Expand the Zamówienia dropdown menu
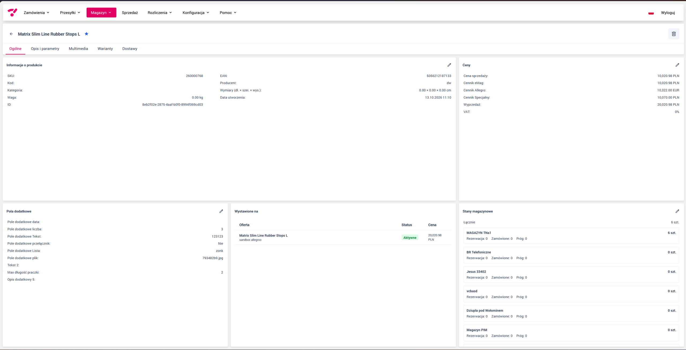Screen dimensions: 686x350 point(36,13)
